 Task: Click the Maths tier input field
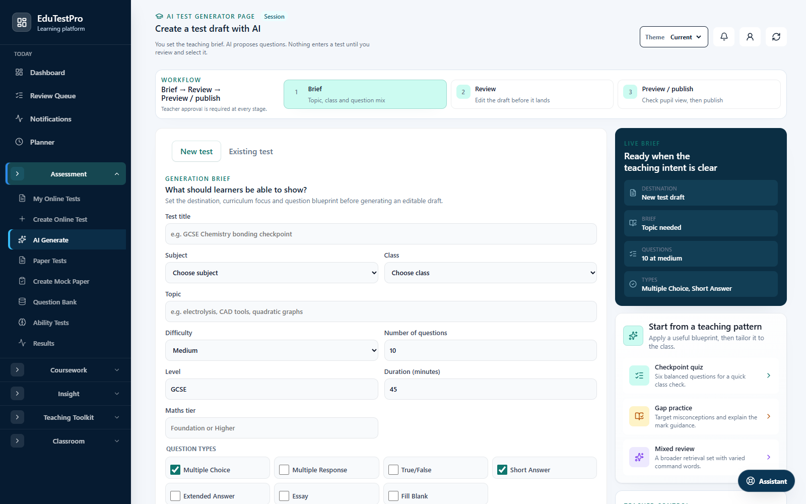coord(272,428)
